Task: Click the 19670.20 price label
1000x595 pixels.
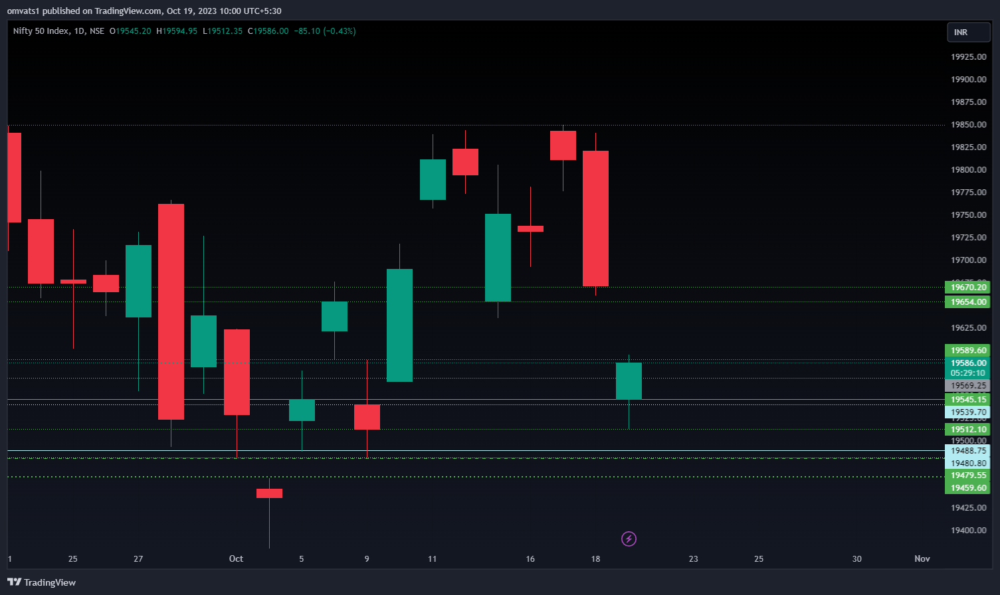Action: click(x=967, y=288)
